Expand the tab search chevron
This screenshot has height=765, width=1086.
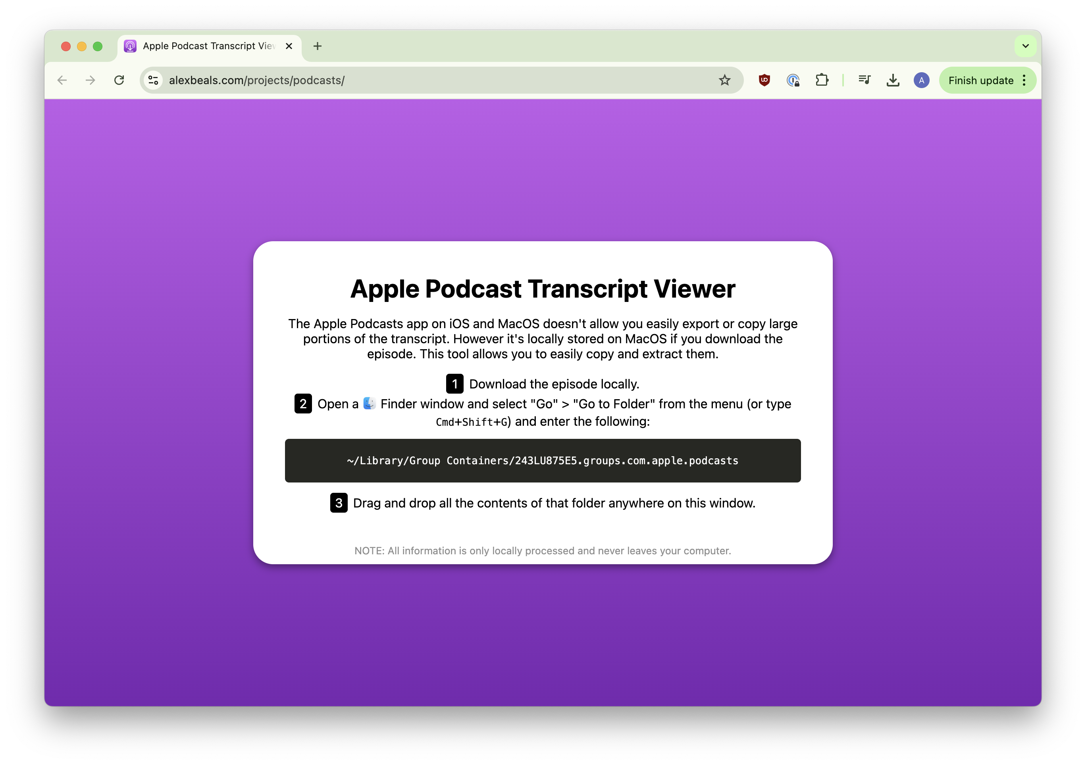[1025, 46]
